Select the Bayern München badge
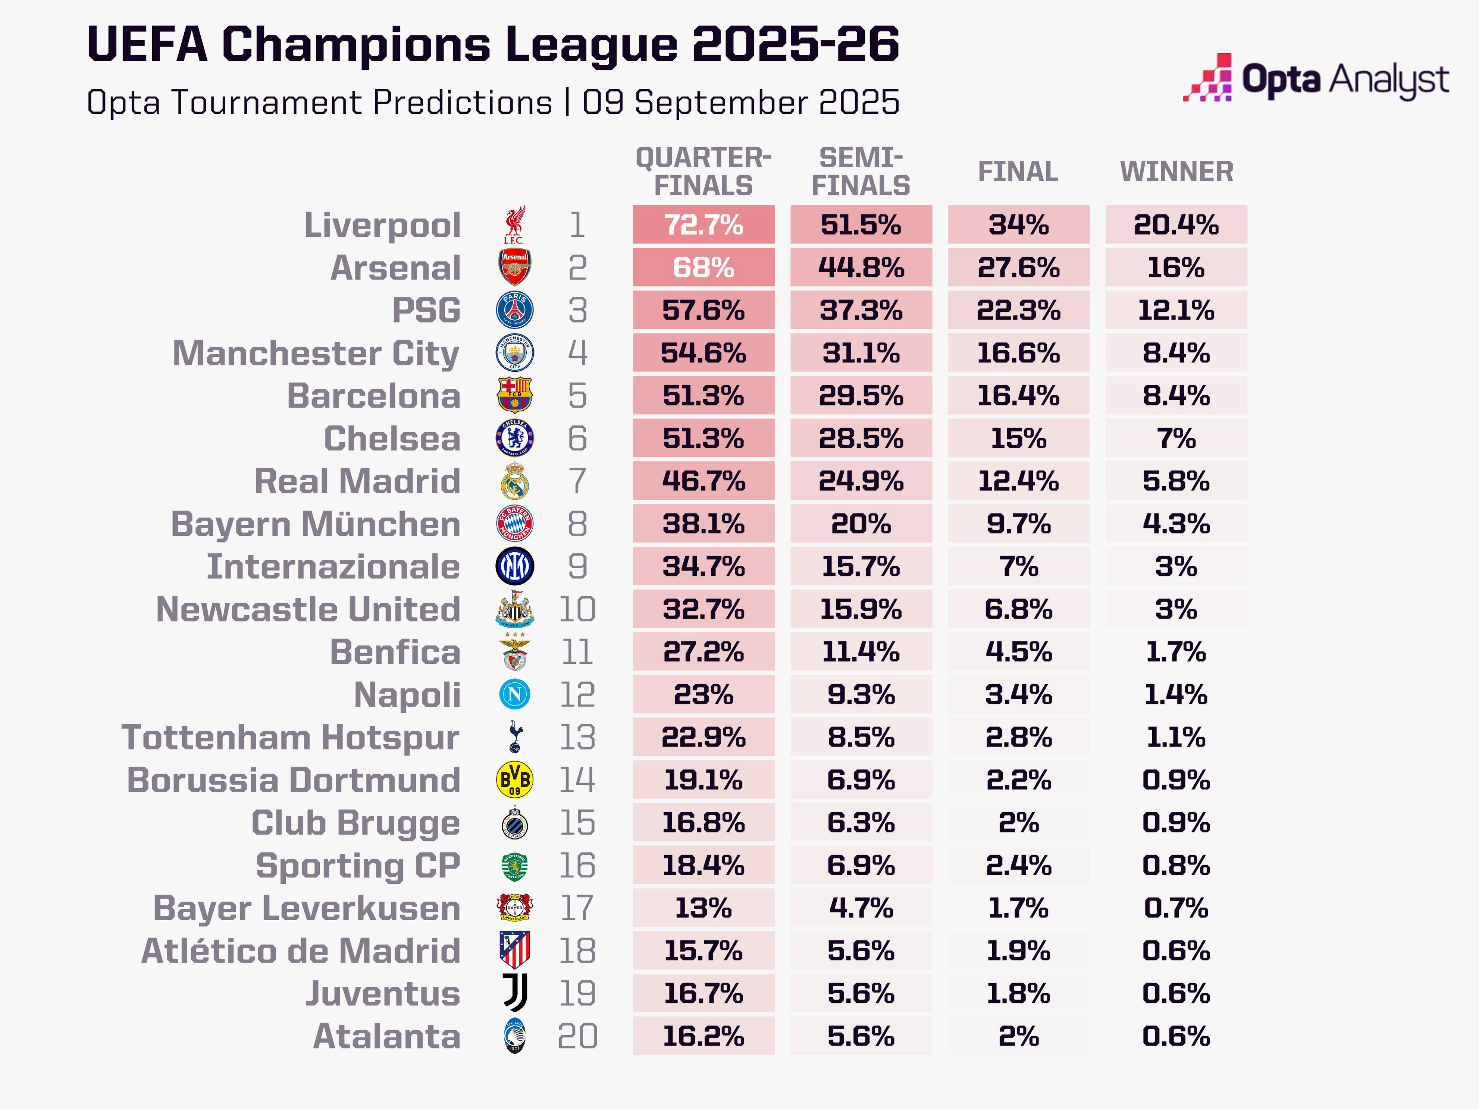This screenshot has width=1479, height=1109. tap(514, 524)
